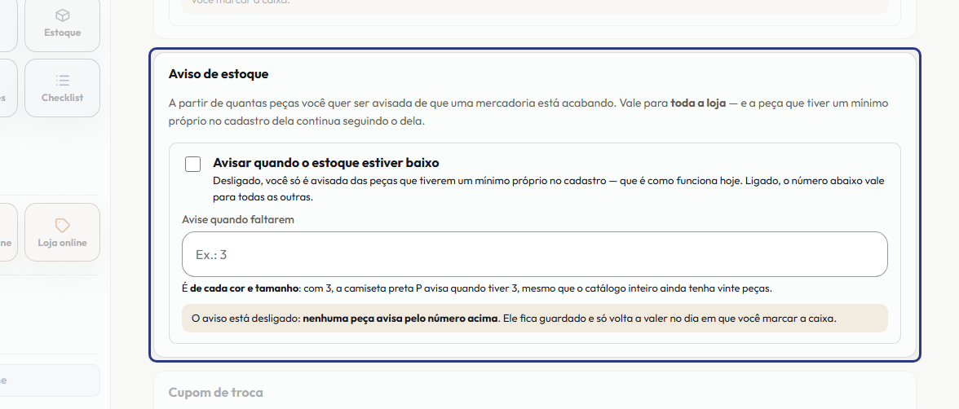
Task: Enable Avisar quando o estoque estiver baixo checkbox
Action: 192,164
